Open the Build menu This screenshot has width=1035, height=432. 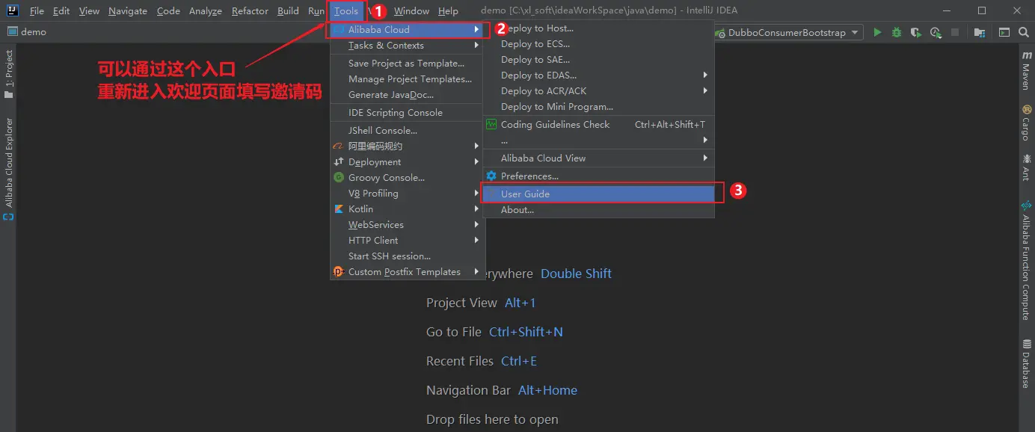tap(288, 11)
